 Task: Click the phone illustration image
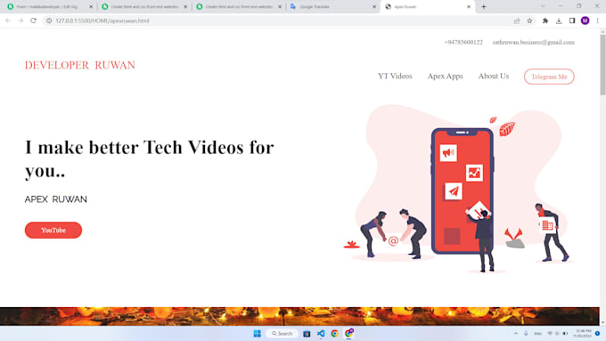(458, 190)
